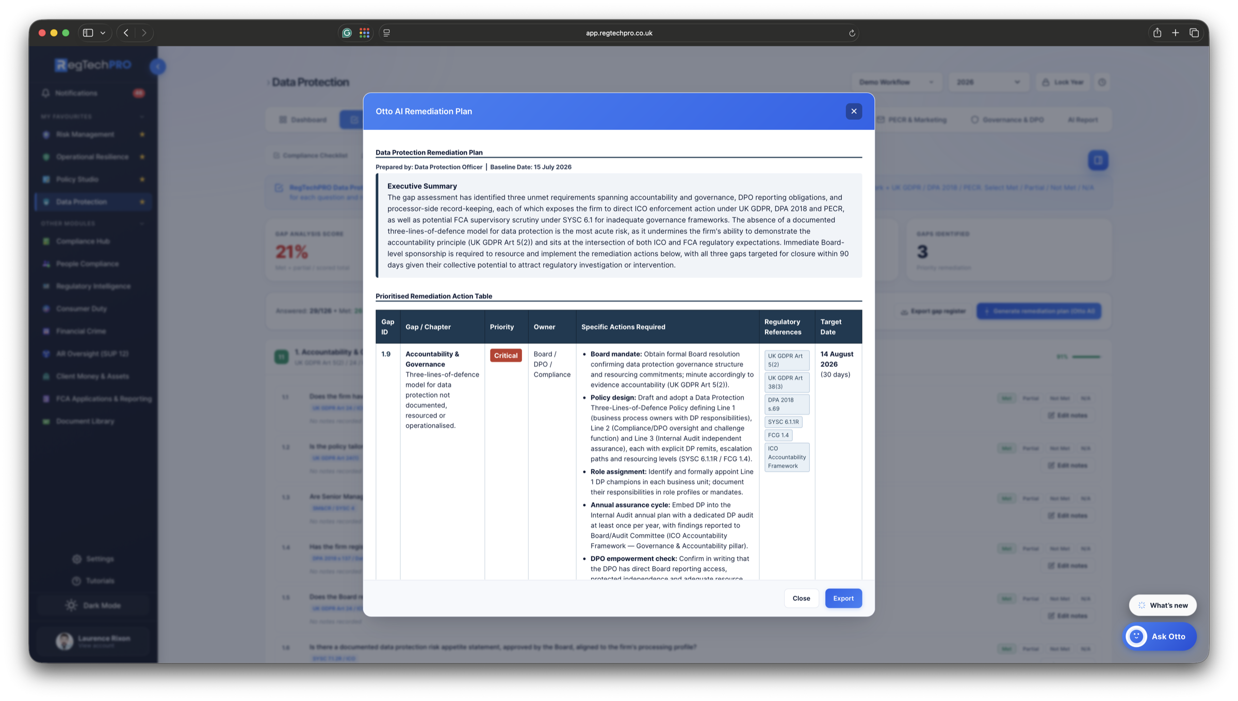Open the Ask Otto assistant

1159,637
